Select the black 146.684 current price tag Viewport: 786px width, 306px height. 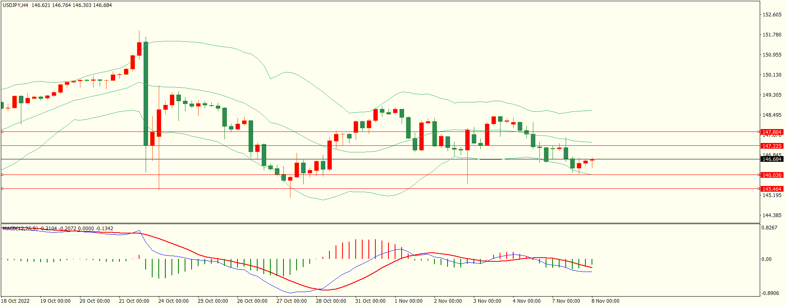click(772, 159)
